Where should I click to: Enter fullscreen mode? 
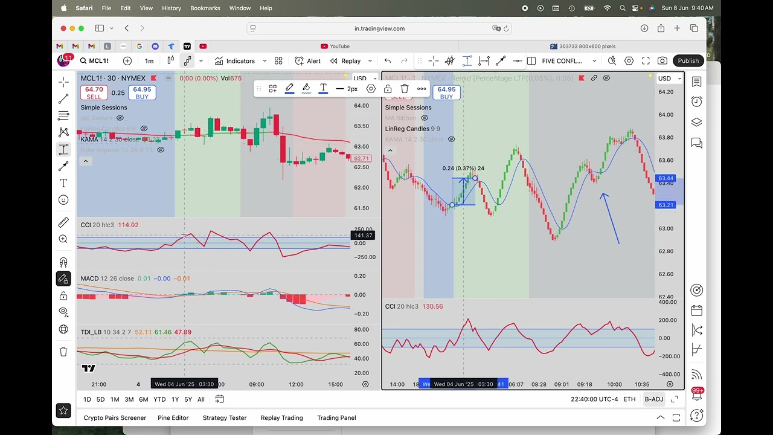[646, 61]
